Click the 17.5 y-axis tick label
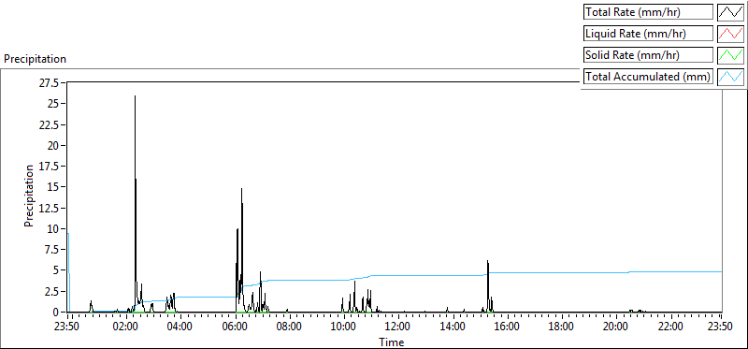The image size is (748, 349). pyautogui.click(x=50, y=167)
